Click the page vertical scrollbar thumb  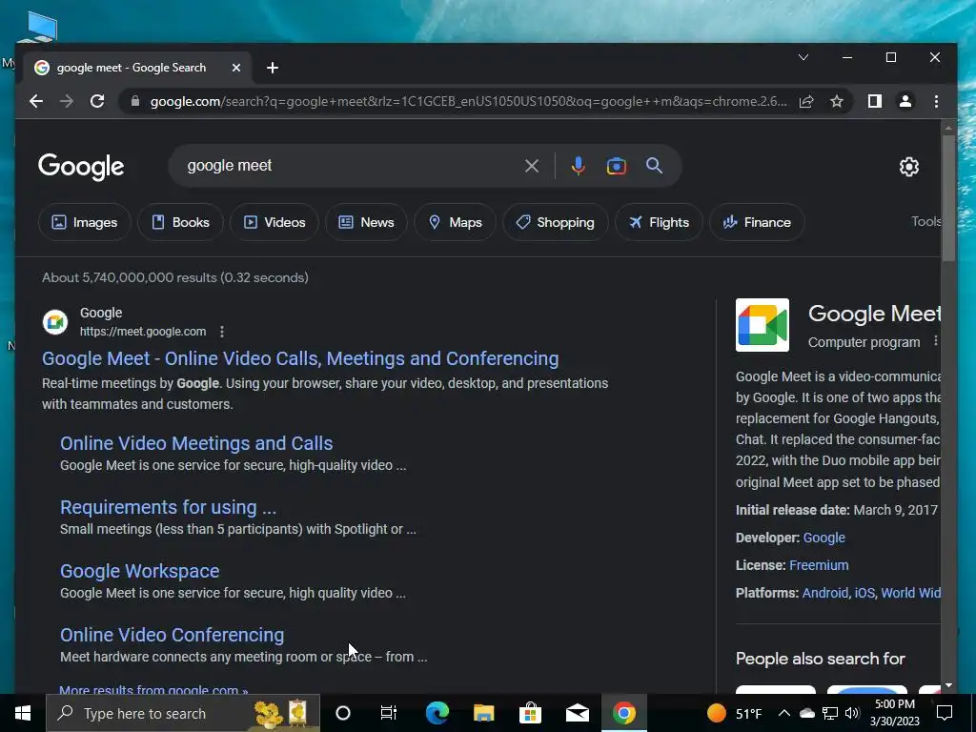point(948,198)
